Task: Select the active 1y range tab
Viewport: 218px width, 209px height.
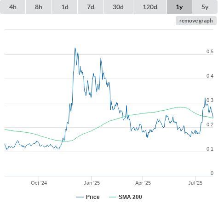Action: (x=179, y=7)
